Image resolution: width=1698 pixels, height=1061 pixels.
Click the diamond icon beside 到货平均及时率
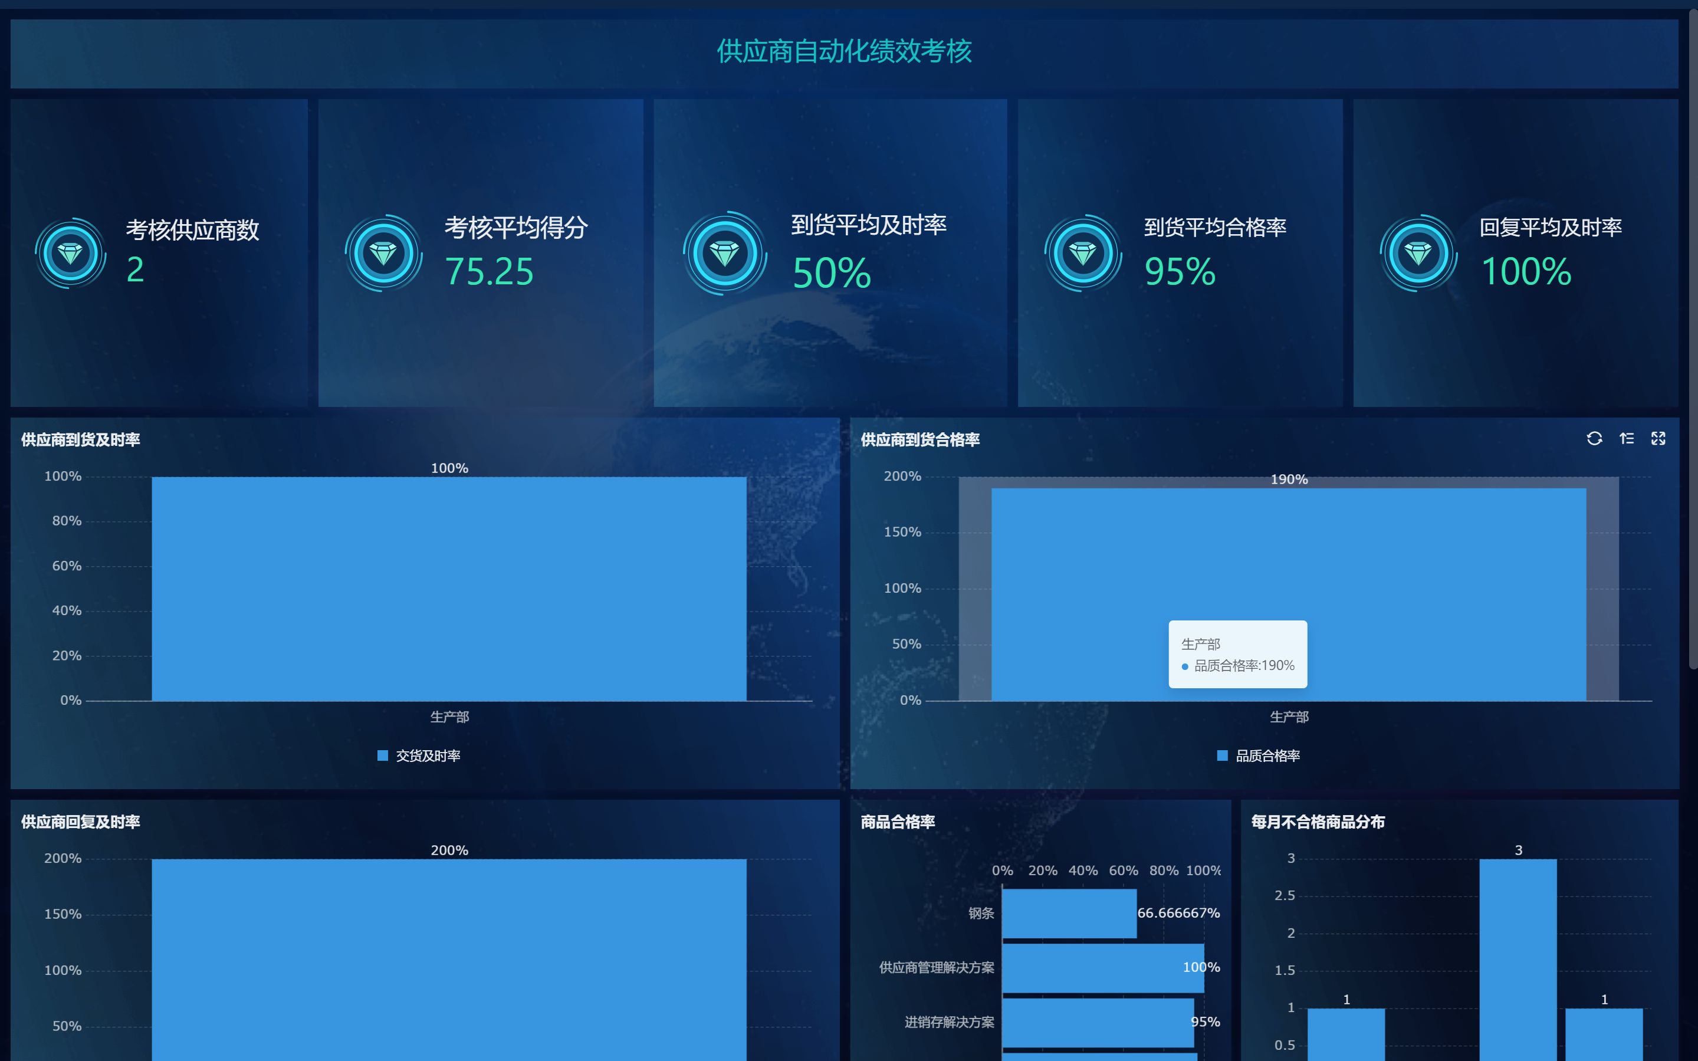tap(725, 254)
